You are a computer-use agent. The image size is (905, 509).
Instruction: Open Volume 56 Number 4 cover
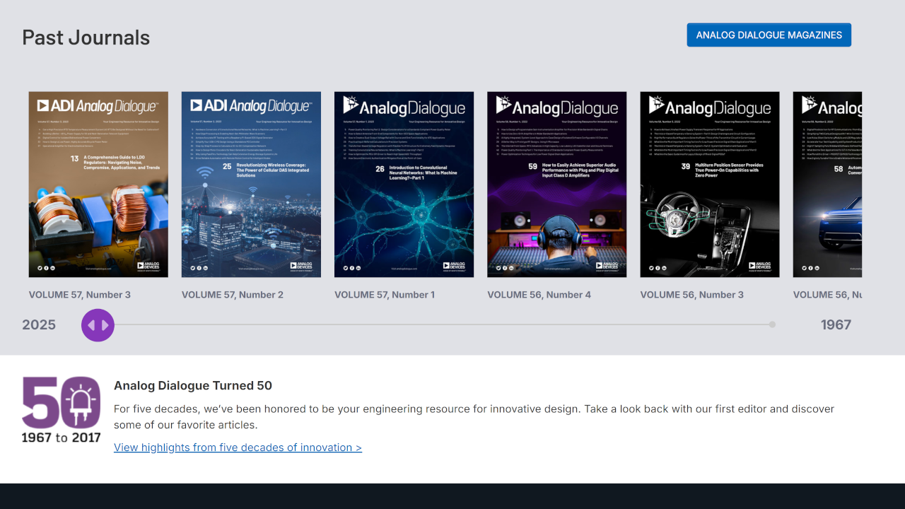tap(556, 185)
